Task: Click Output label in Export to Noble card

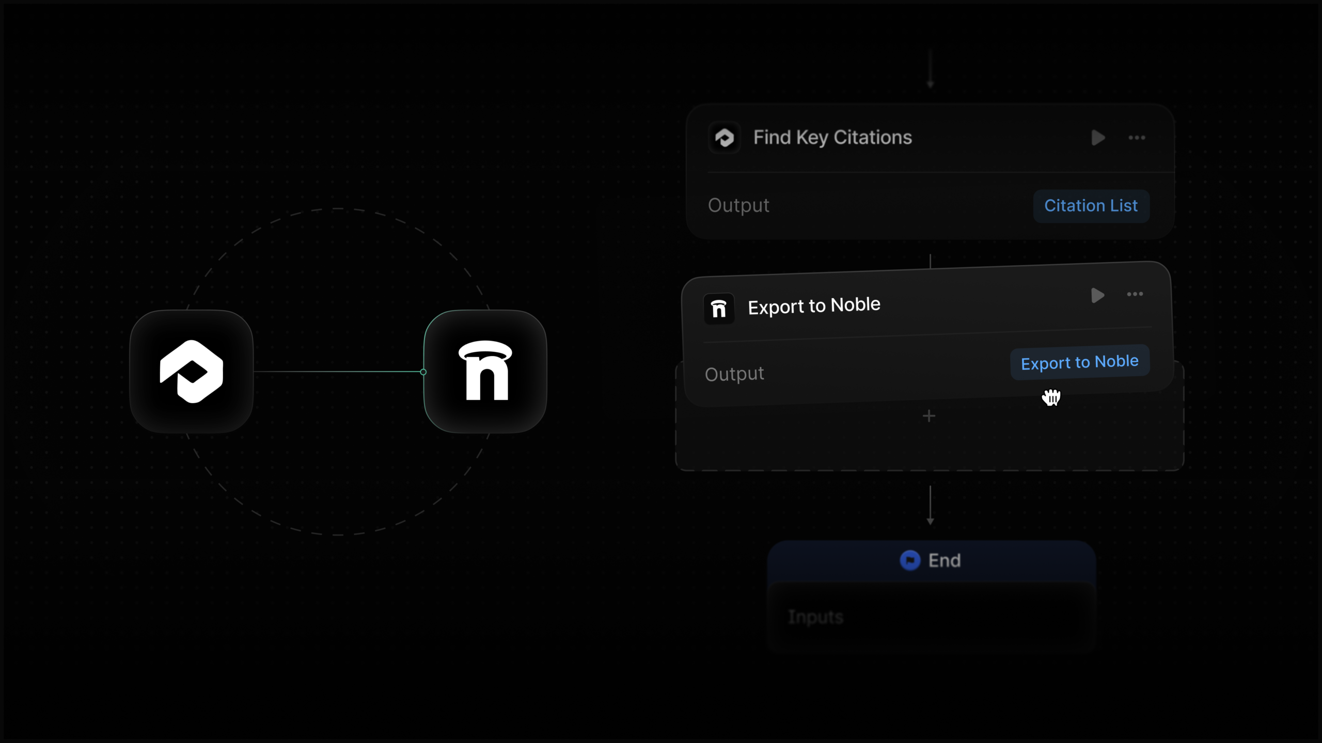Action: pos(734,374)
